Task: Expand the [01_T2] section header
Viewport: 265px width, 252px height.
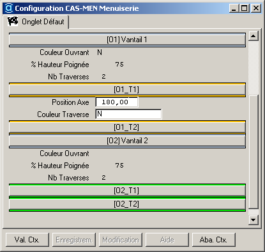Action: (x=127, y=127)
